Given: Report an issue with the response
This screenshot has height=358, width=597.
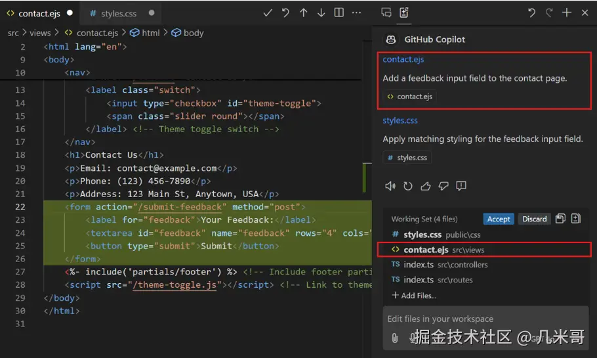Looking at the screenshot, I should [461, 186].
